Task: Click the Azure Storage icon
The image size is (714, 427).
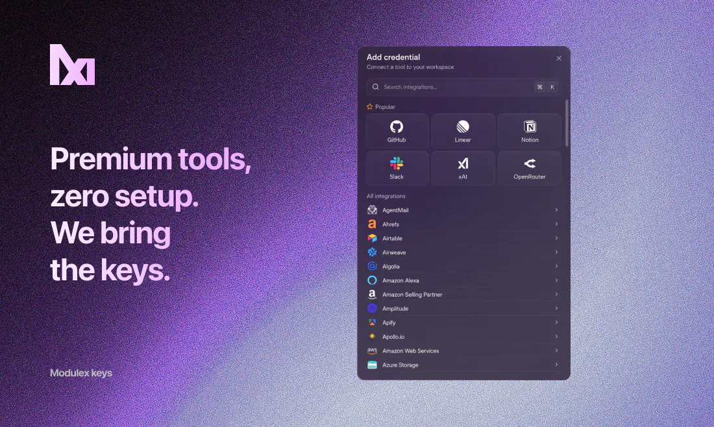Action: coord(372,365)
